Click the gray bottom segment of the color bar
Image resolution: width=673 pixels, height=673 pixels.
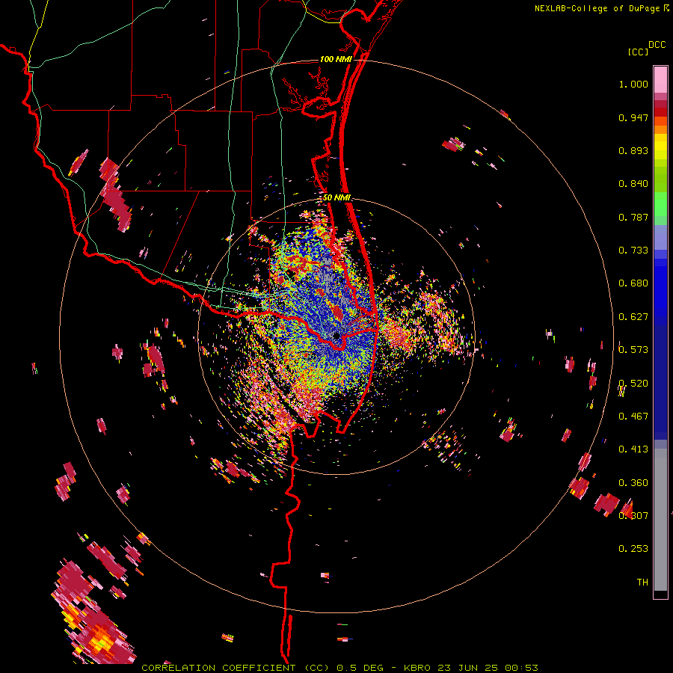660,520
